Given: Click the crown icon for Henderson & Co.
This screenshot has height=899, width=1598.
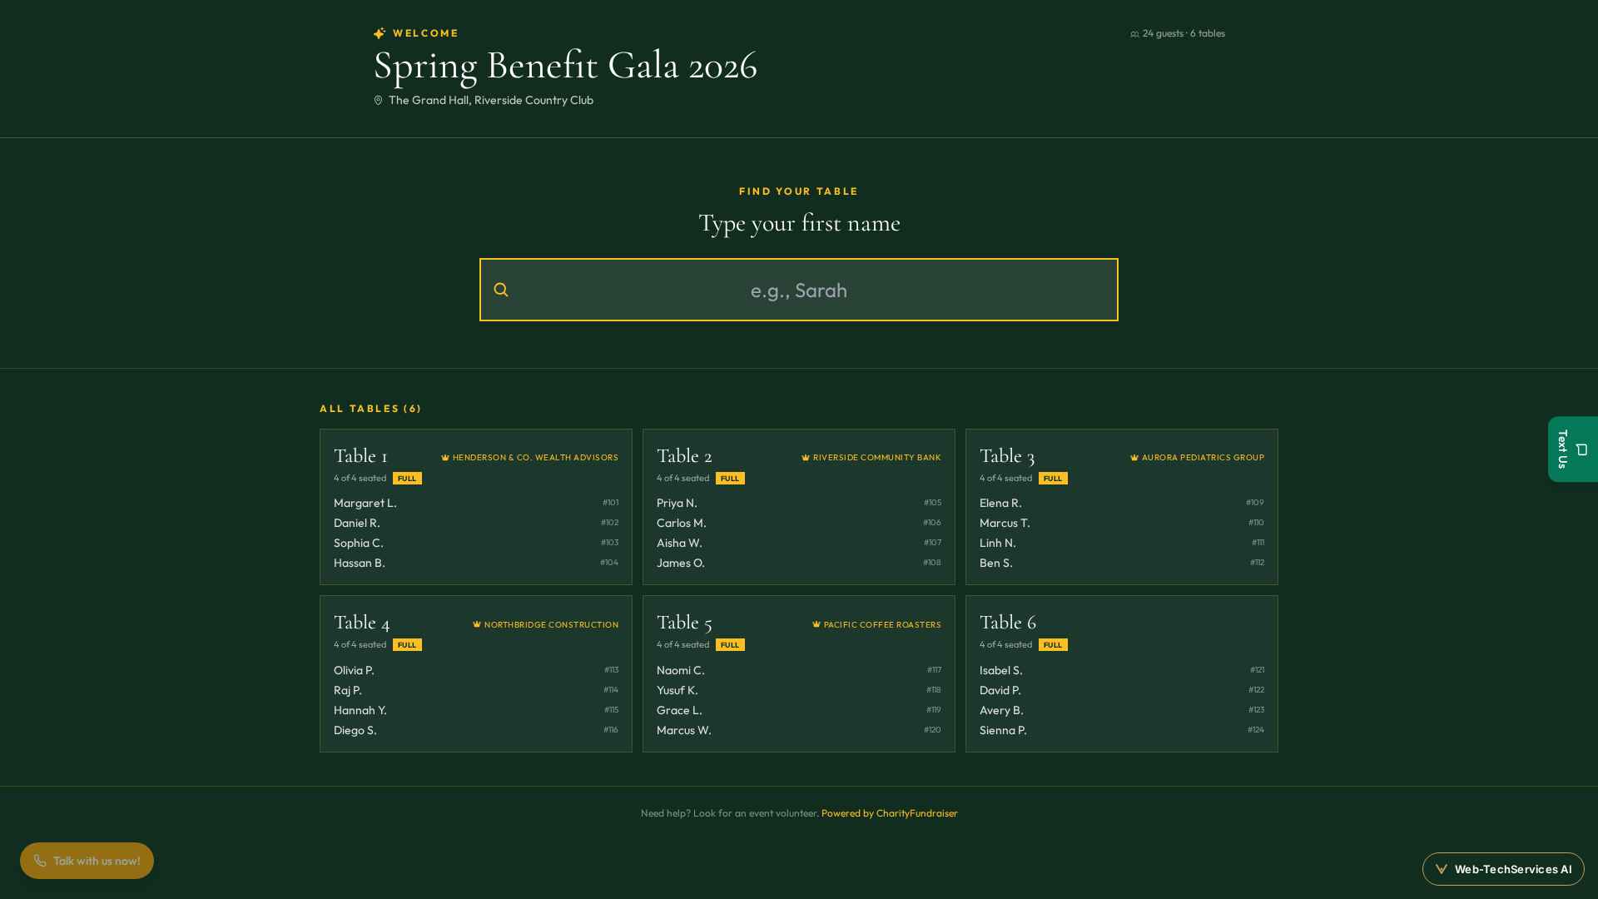Looking at the screenshot, I should [x=445, y=458].
